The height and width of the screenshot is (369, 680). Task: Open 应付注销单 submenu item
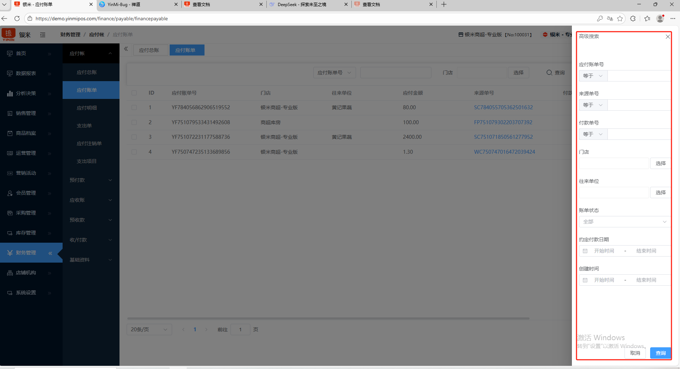(91, 143)
